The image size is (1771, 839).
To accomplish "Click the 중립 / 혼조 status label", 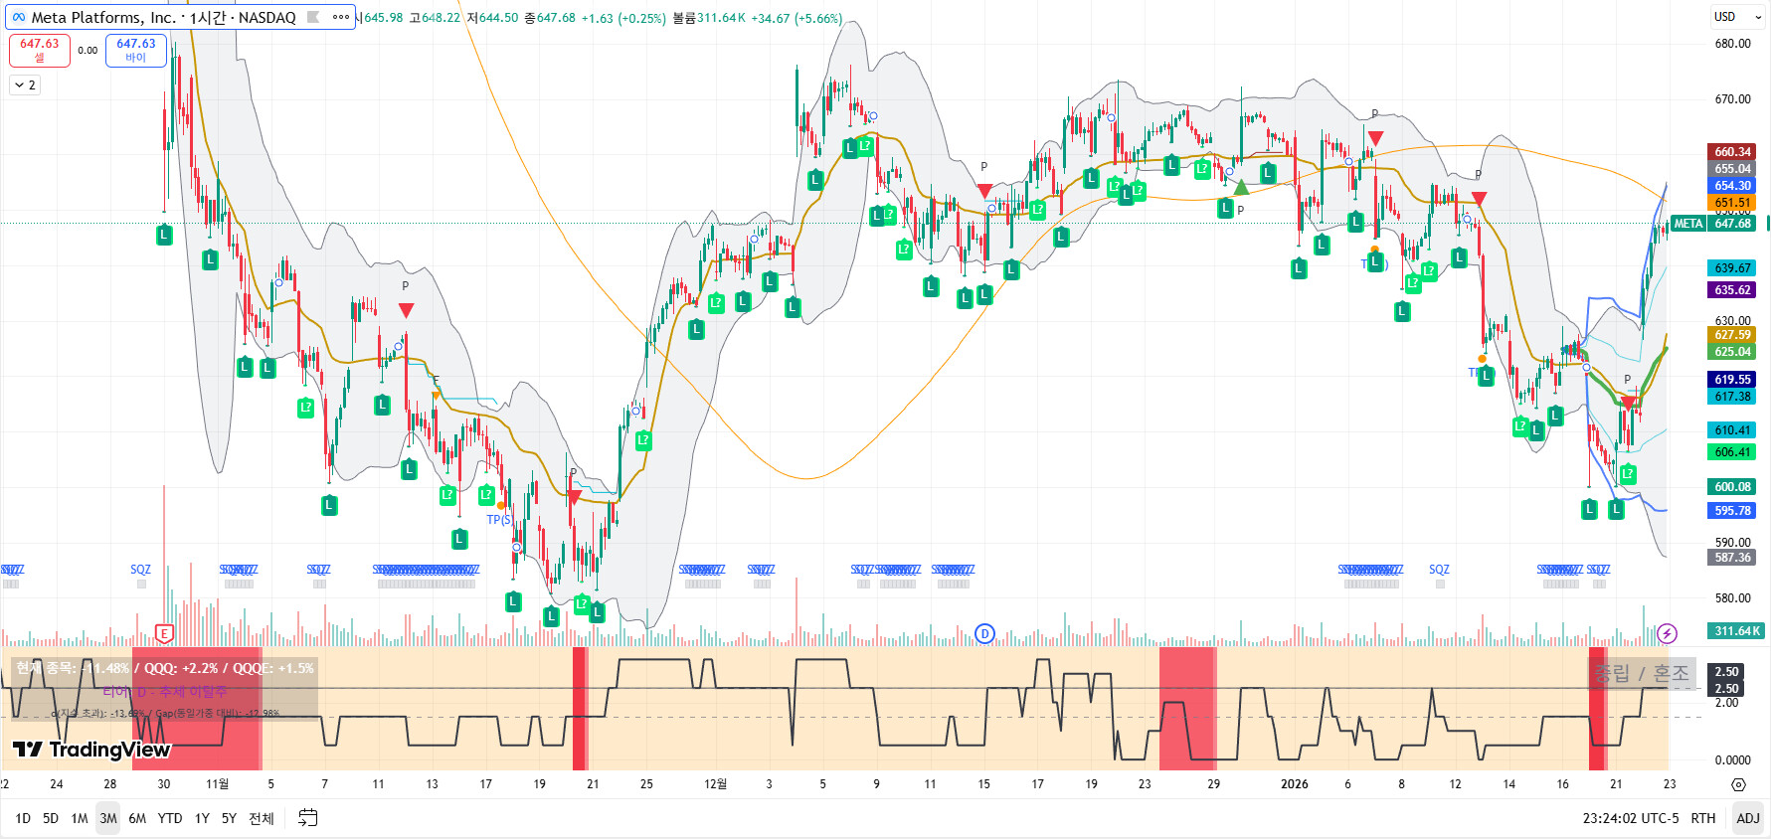I will 1642,674.
